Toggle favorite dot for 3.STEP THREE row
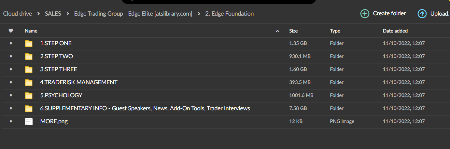Image resolution: width=450 pixels, height=149 pixels. (x=11, y=69)
